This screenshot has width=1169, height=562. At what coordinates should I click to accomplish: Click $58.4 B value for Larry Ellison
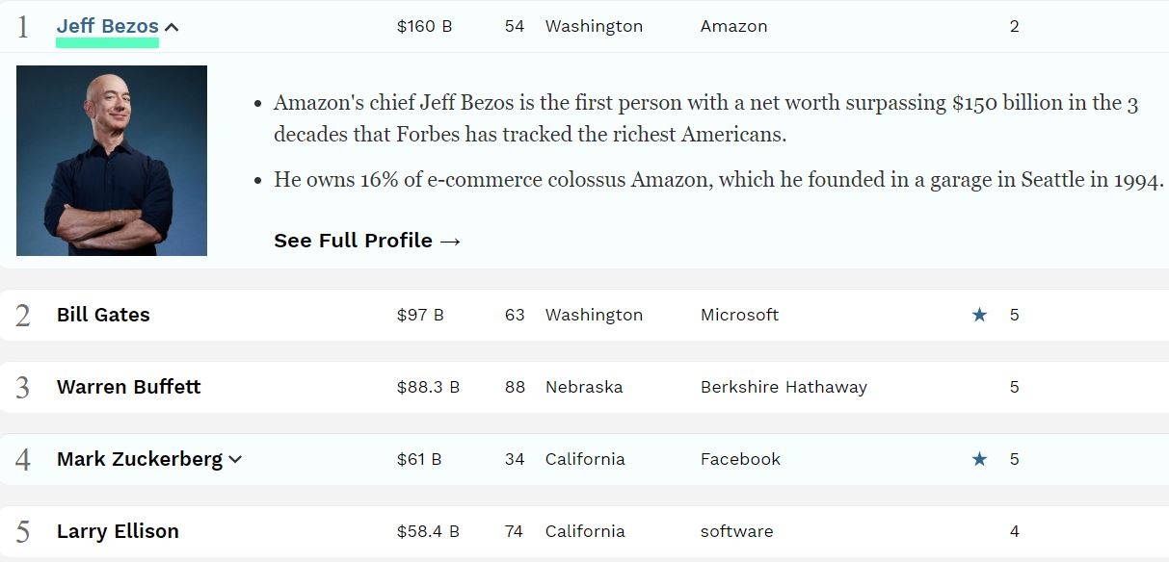(x=428, y=531)
